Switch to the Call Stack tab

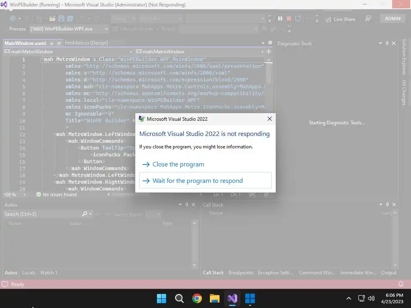214,273
